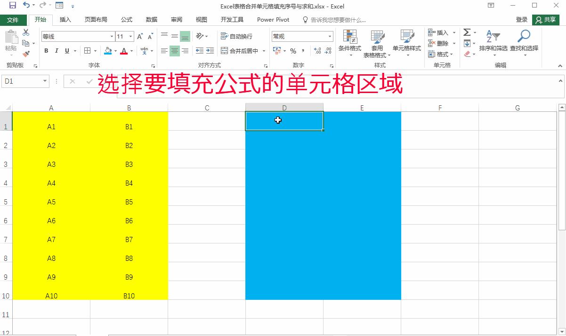Image resolution: width=566 pixels, height=336 pixels.
Task: Click the Underline icon
Action: pos(67,51)
